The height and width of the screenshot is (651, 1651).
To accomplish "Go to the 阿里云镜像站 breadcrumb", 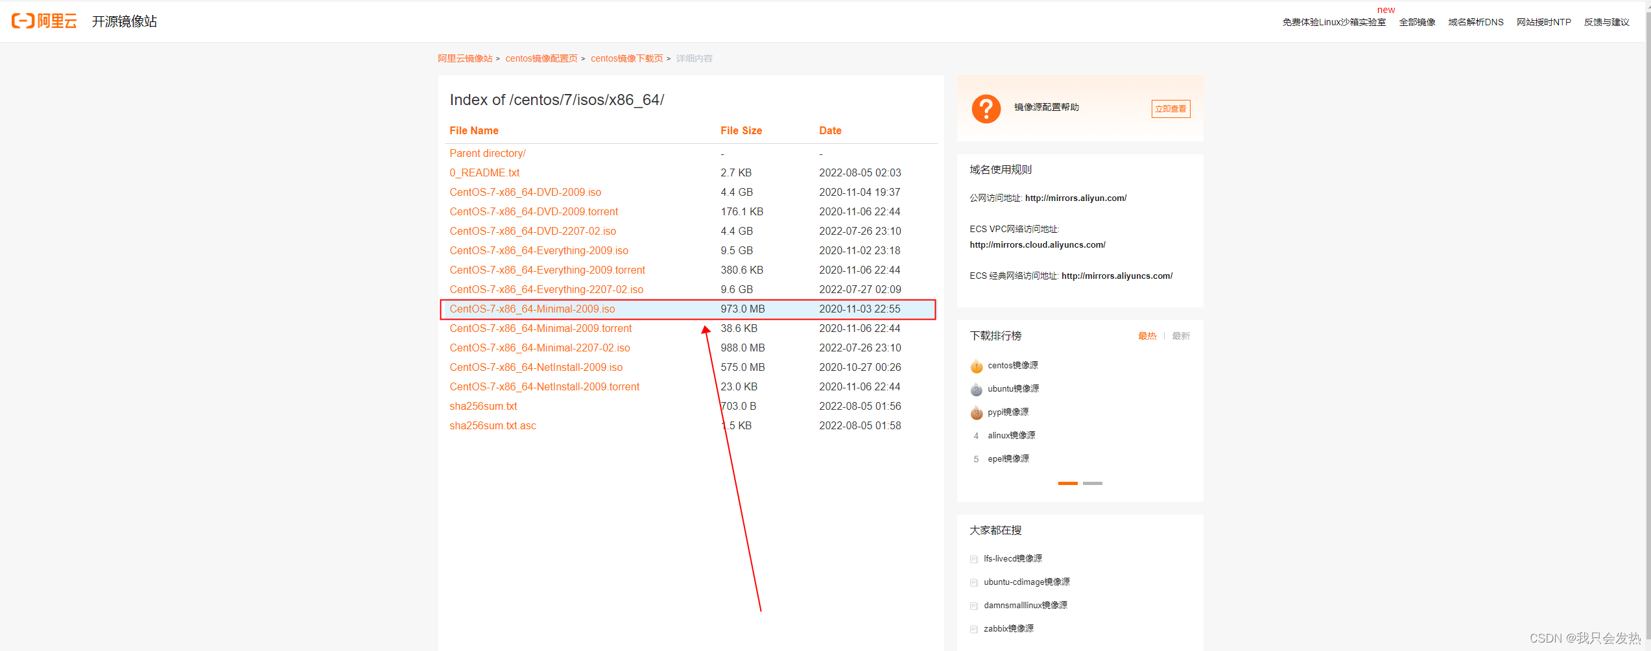I will (x=465, y=58).
